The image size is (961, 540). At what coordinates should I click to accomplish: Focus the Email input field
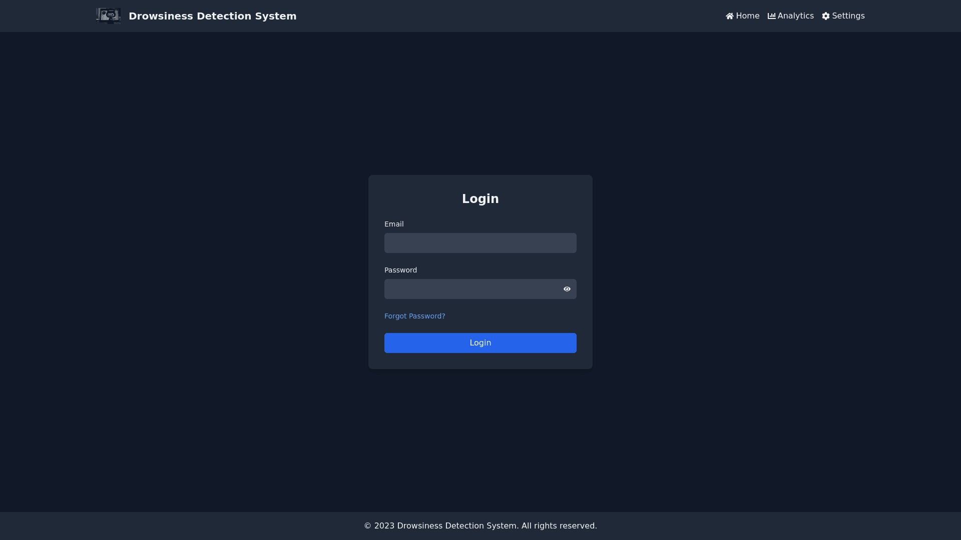[x=480, y=243]
